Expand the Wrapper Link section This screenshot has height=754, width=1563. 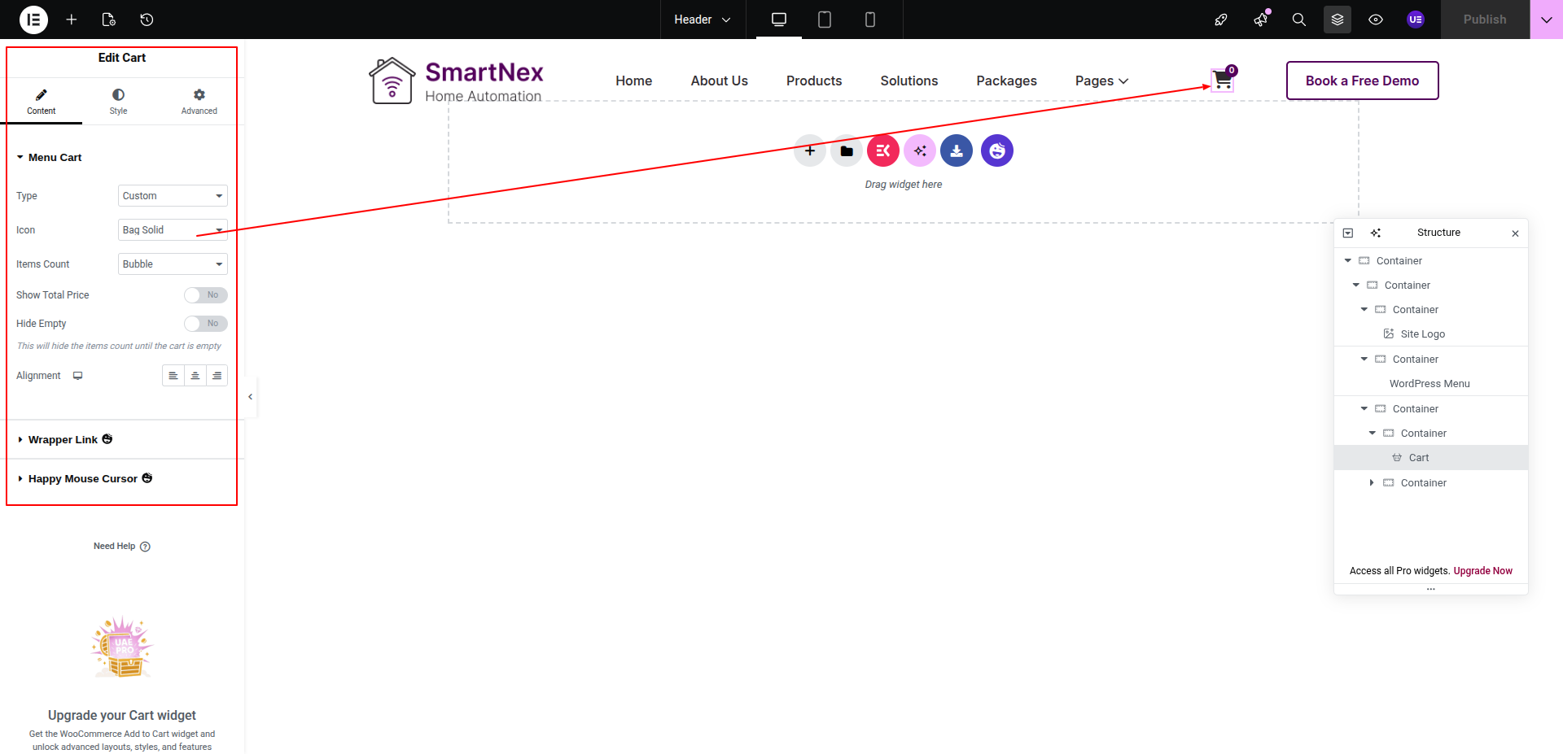63,440
